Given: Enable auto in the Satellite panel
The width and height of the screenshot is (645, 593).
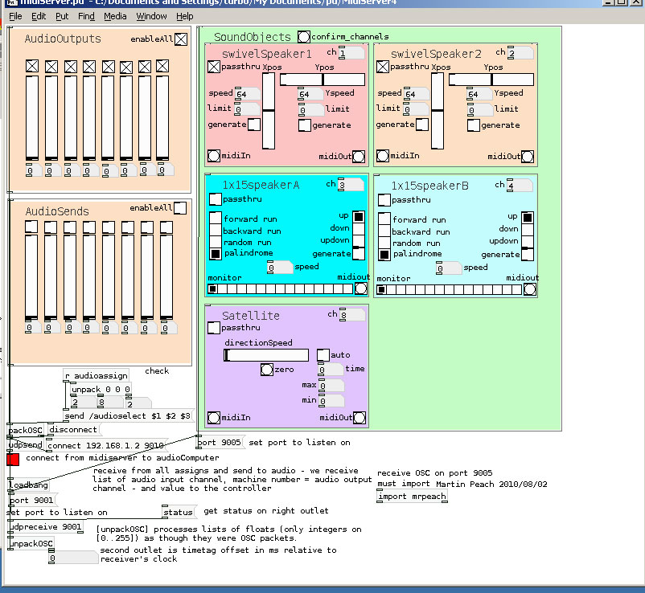Looking at the screenshot, I should (322, 354).
